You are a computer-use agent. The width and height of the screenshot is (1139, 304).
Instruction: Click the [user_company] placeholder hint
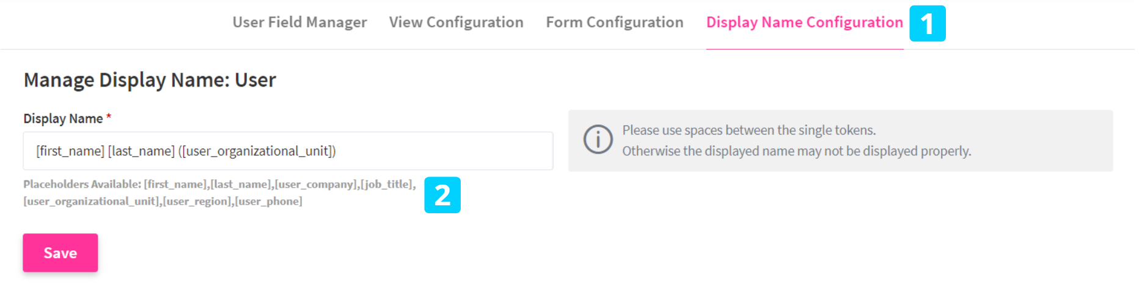pyautogui.click(x=315, y=184)
